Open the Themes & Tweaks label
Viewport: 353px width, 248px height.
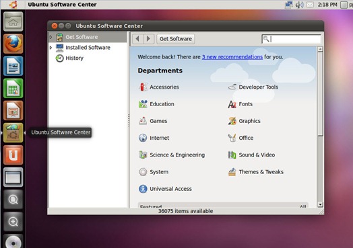(x=261, y=172)
